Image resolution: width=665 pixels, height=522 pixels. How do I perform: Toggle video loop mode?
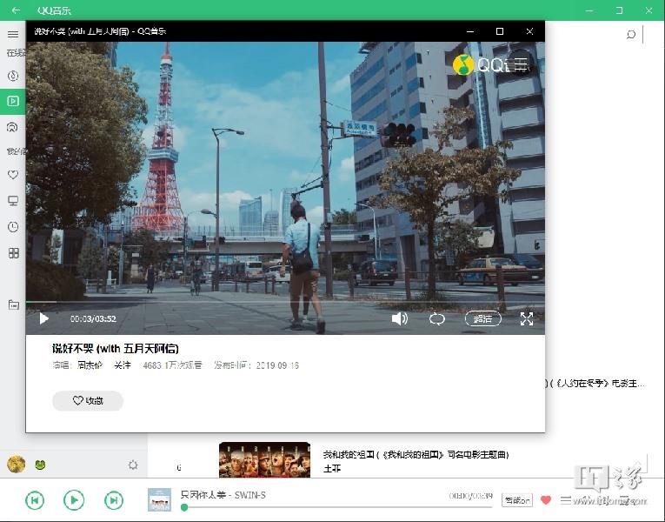click(437, 318)
